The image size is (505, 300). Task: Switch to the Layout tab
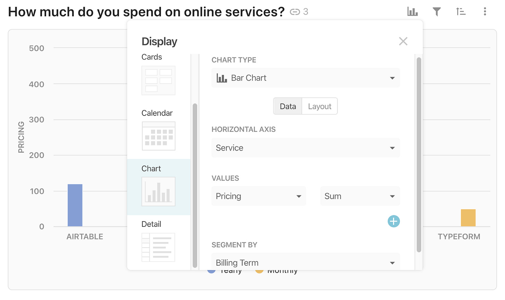[320, 106]
